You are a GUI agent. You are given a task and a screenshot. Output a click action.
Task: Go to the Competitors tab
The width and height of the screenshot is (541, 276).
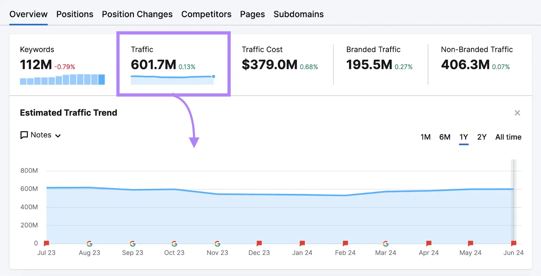[206, 14]
